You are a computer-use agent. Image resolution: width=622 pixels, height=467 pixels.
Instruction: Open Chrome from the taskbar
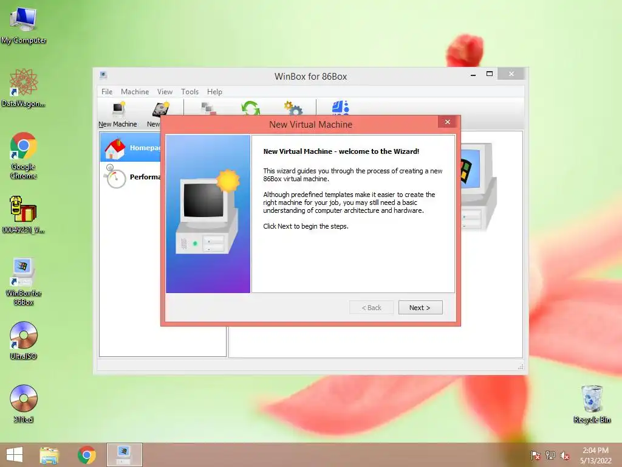[86, 455]
